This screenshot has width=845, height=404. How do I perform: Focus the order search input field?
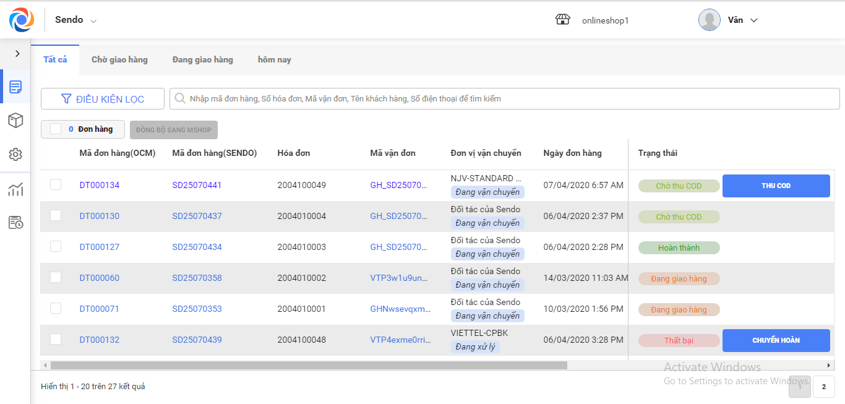pos(504,98)
